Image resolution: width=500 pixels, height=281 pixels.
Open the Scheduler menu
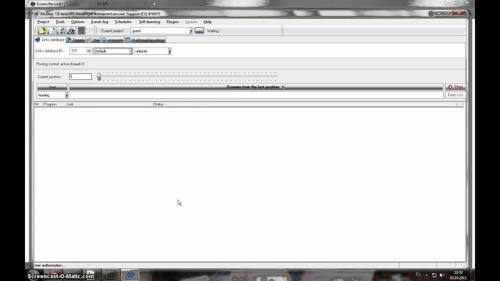pyautogui.click(x=123, y=22)
